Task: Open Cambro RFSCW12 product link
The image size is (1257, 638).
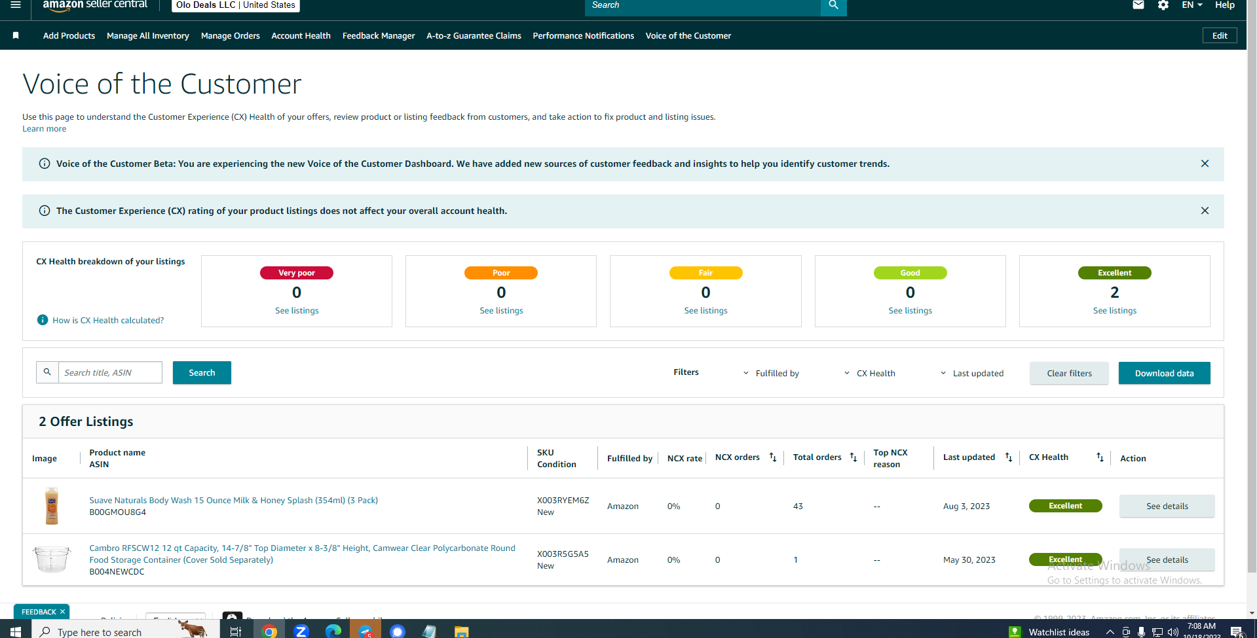Action: pos(302,554)
